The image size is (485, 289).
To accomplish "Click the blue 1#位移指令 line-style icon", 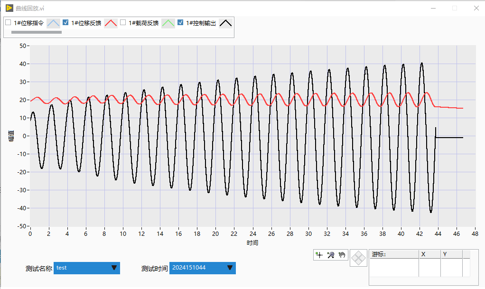I will pos(54,23).
